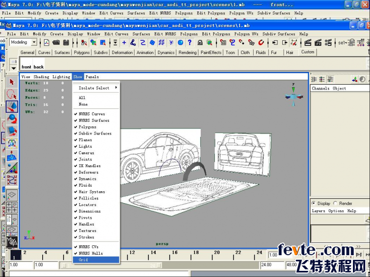Select by object type mode icon

(x=93, y=43)
